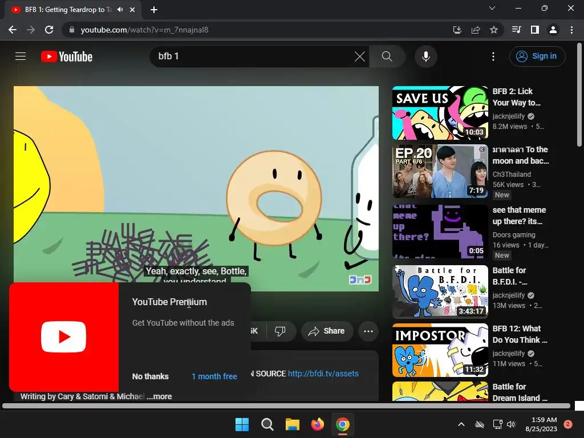
Task: Close the BFB 1 browser tab
Action: pos(132,10)
